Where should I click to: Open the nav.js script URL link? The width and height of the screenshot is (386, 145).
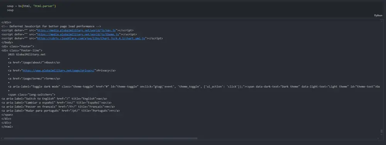(x=76, y=30)
